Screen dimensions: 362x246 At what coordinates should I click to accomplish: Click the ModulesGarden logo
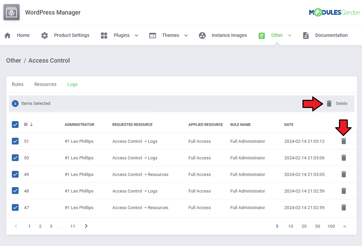pyautogui.click(x=334, y=12)
